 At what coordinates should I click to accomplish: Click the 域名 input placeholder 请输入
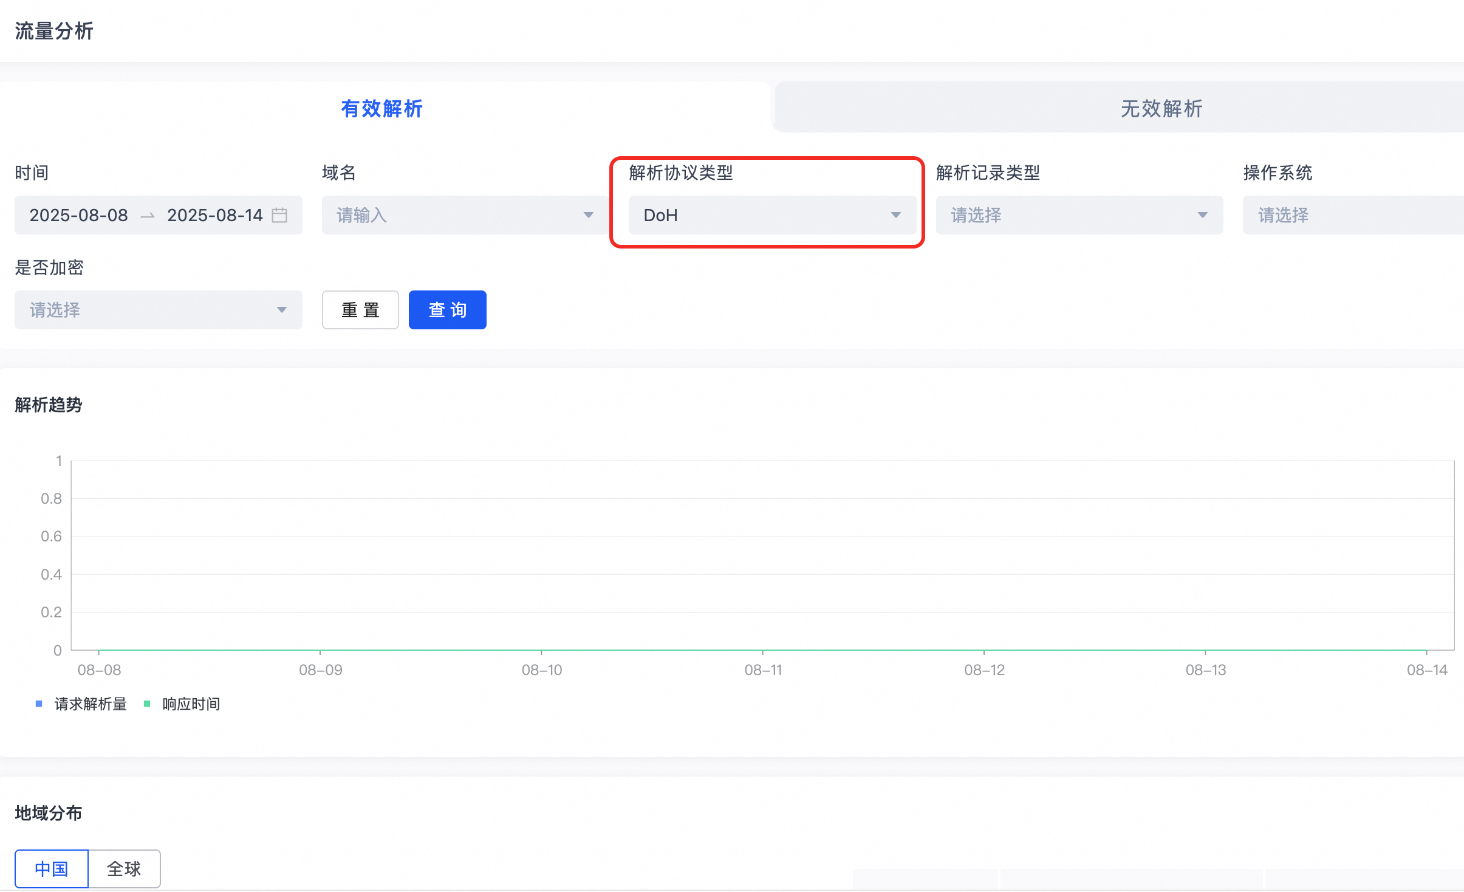tap(362, 215)
